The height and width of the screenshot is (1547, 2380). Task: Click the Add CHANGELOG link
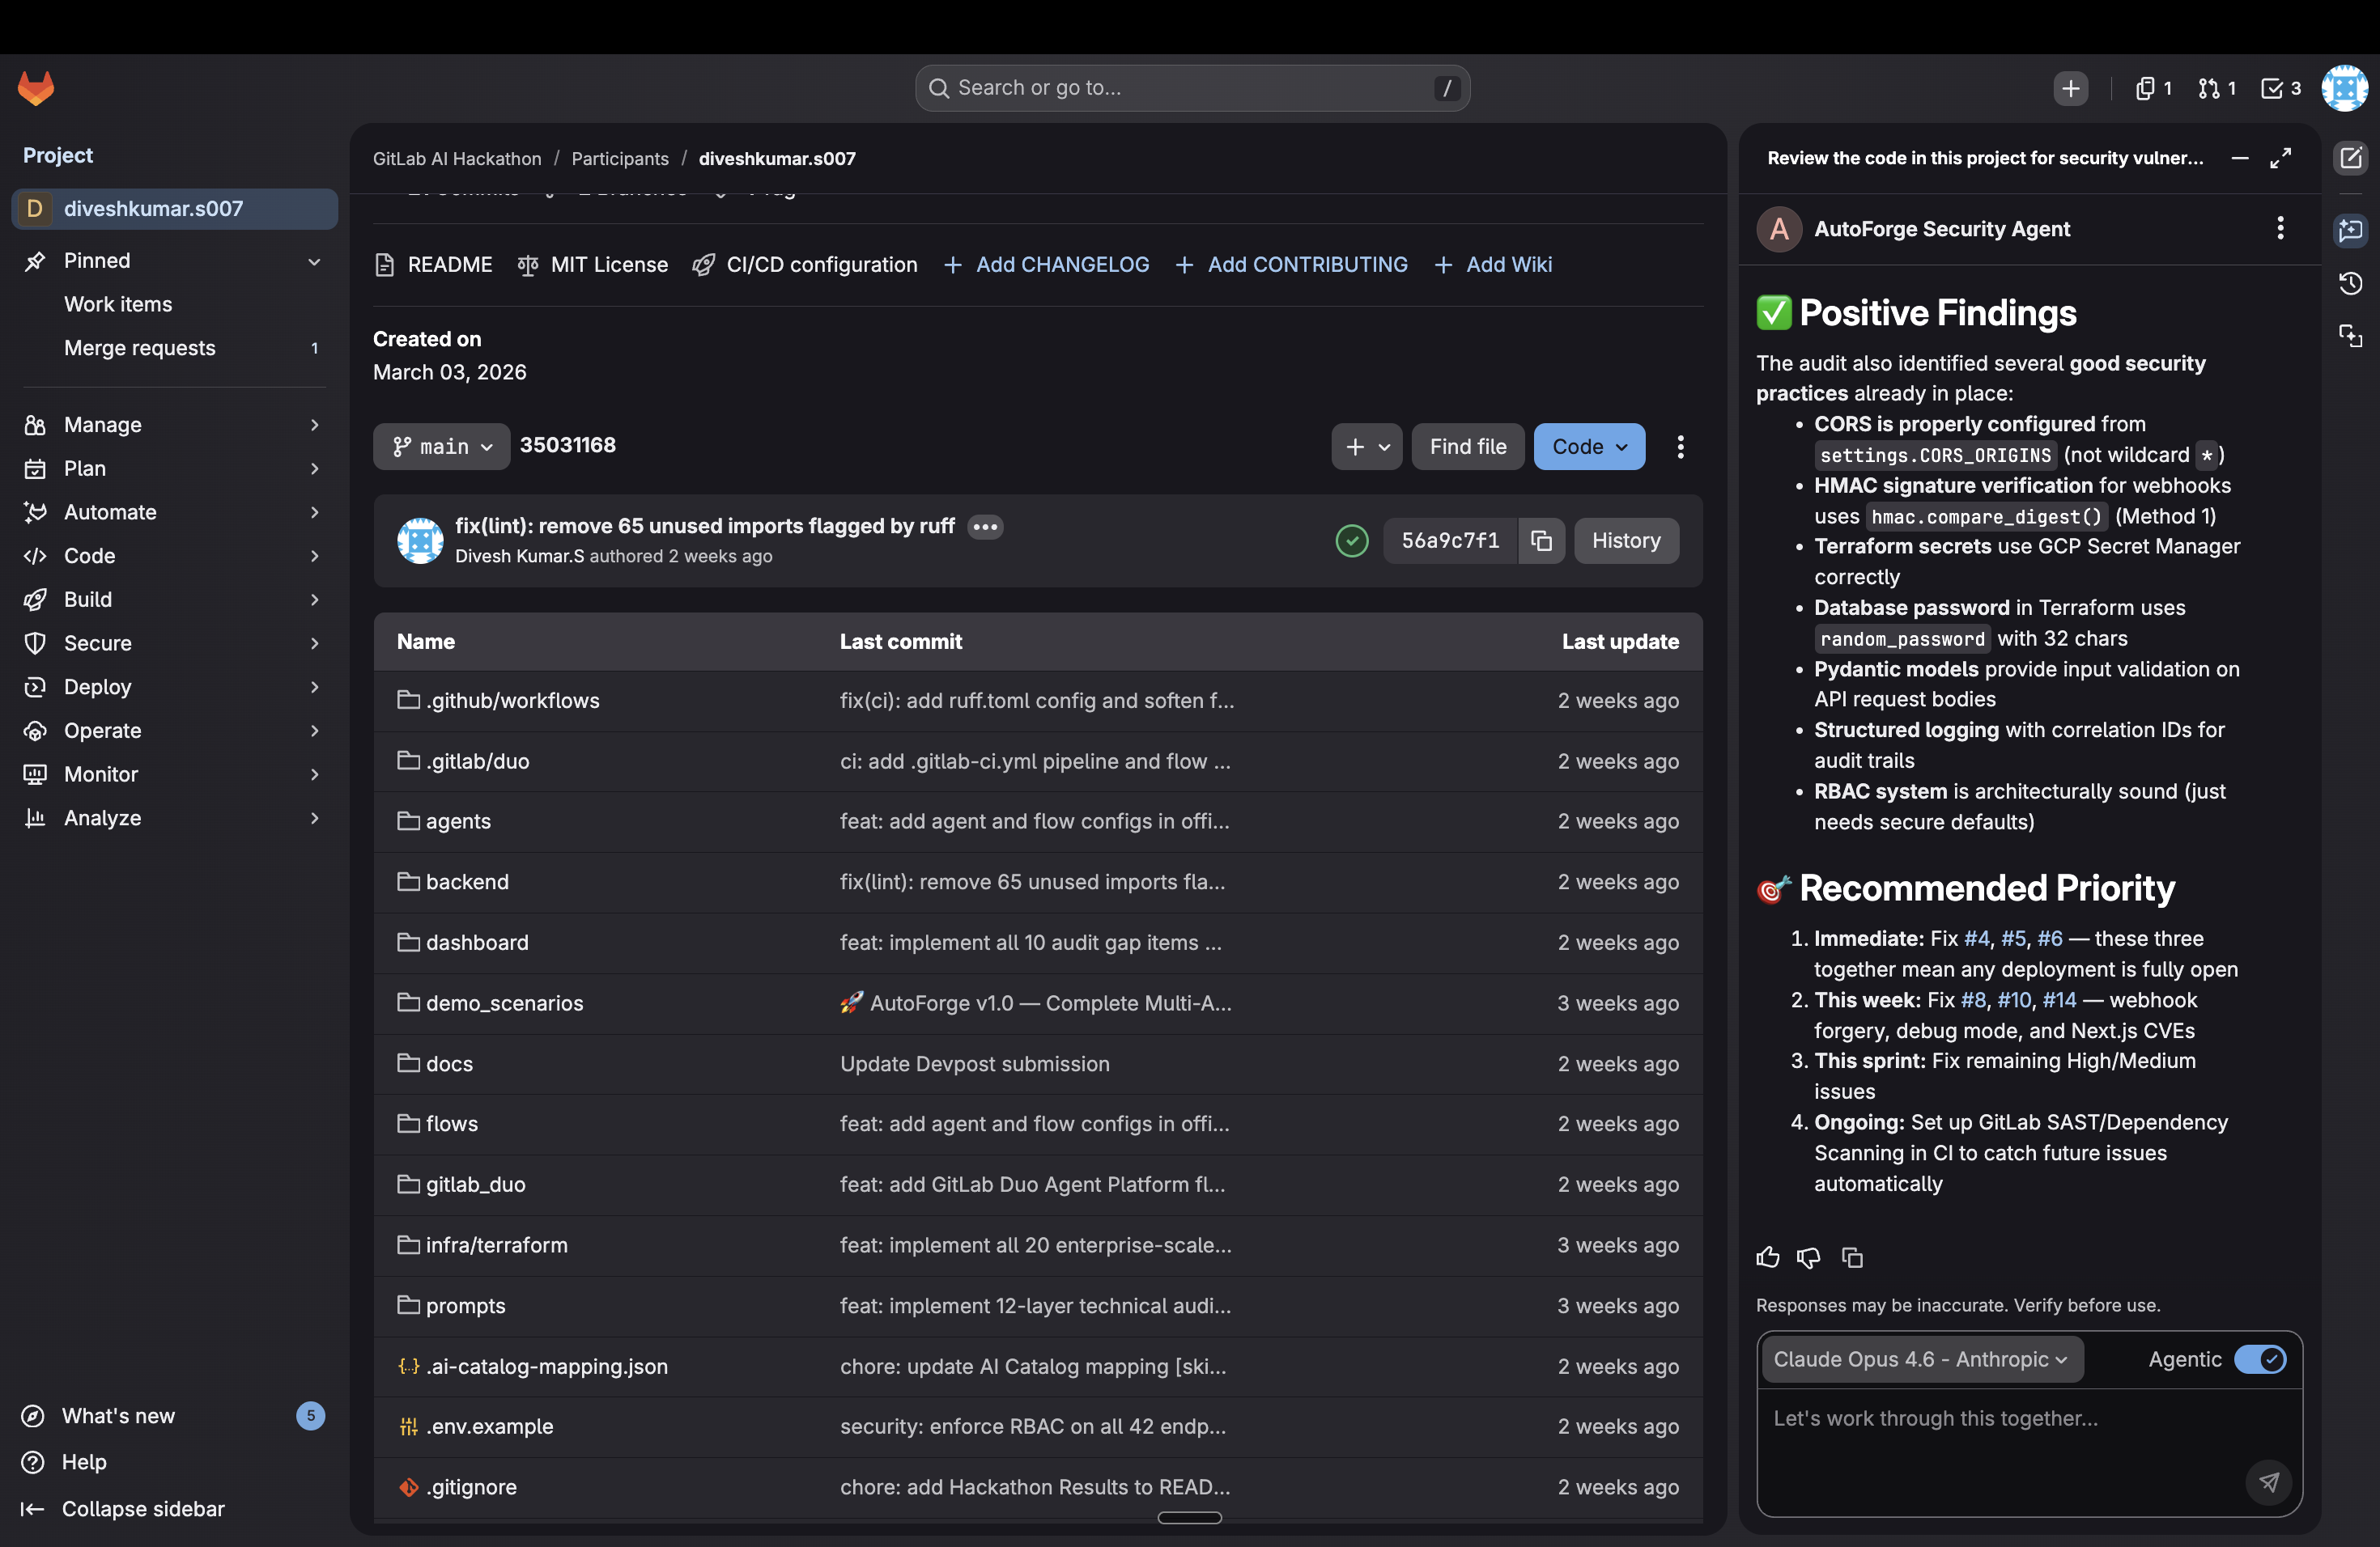click(1046, 265)
